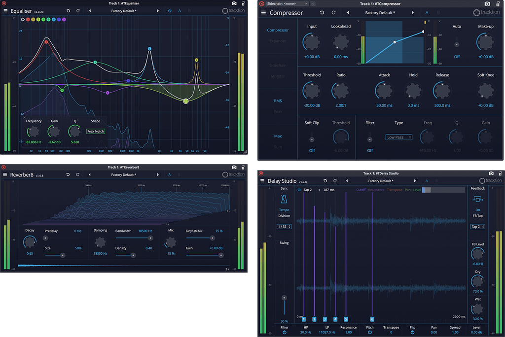Select A preset slot in Compressor

click(x=427, y=12)
